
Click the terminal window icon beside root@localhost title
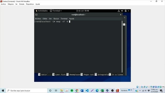[x=36, y=15]
